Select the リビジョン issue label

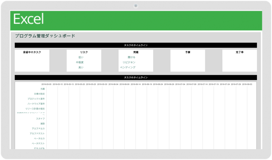pos(129,62)
